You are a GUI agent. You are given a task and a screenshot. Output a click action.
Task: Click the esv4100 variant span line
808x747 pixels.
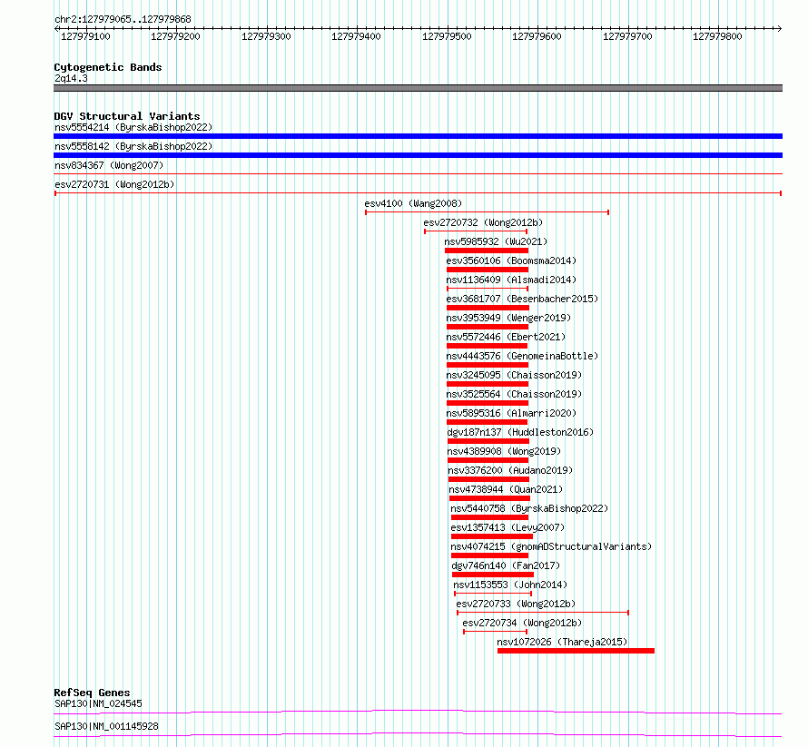tap(487, 212)
